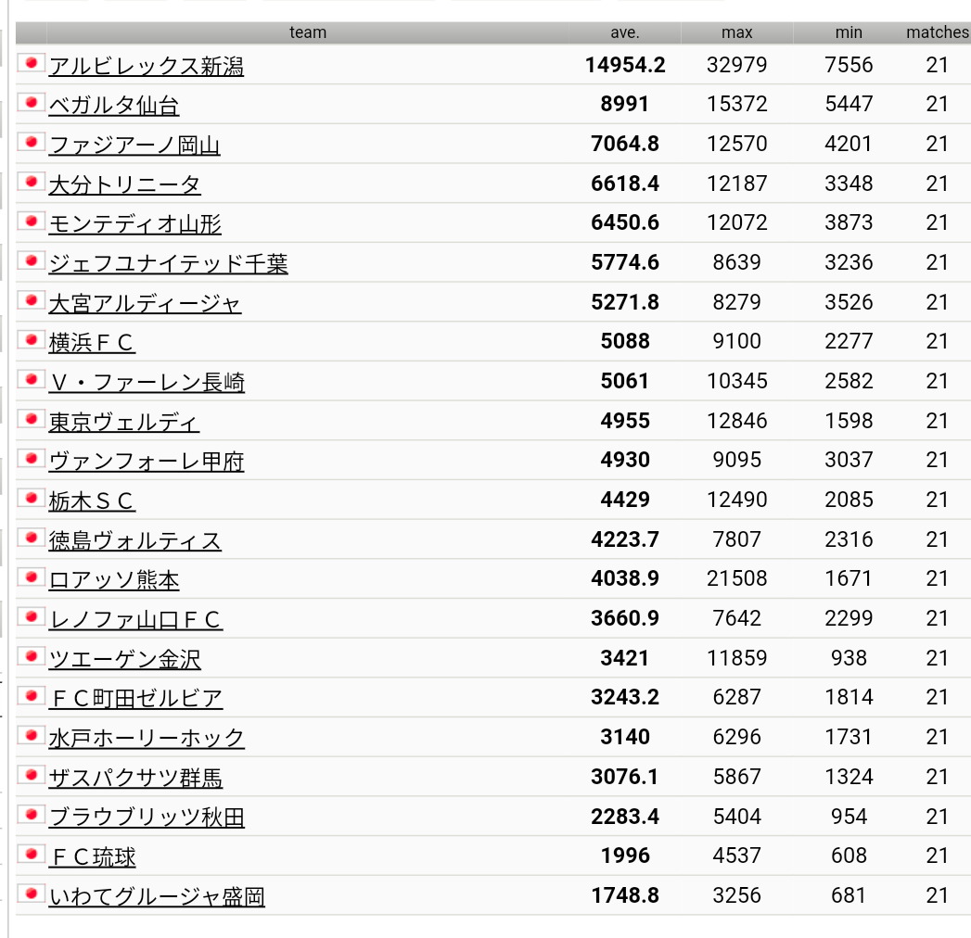
Task: Click Japan flag icon beside ベガルタ仙台
Action: [31, 102]
